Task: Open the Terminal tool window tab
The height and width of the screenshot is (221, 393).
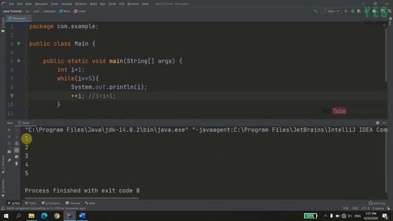Action: [72, 203]
